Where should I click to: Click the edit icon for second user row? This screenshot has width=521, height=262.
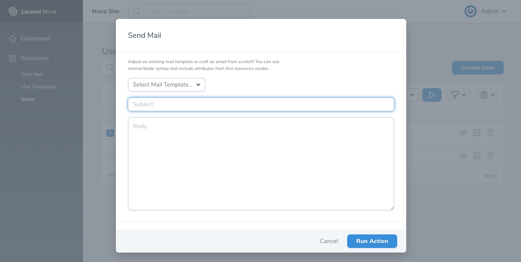point(477,156)
